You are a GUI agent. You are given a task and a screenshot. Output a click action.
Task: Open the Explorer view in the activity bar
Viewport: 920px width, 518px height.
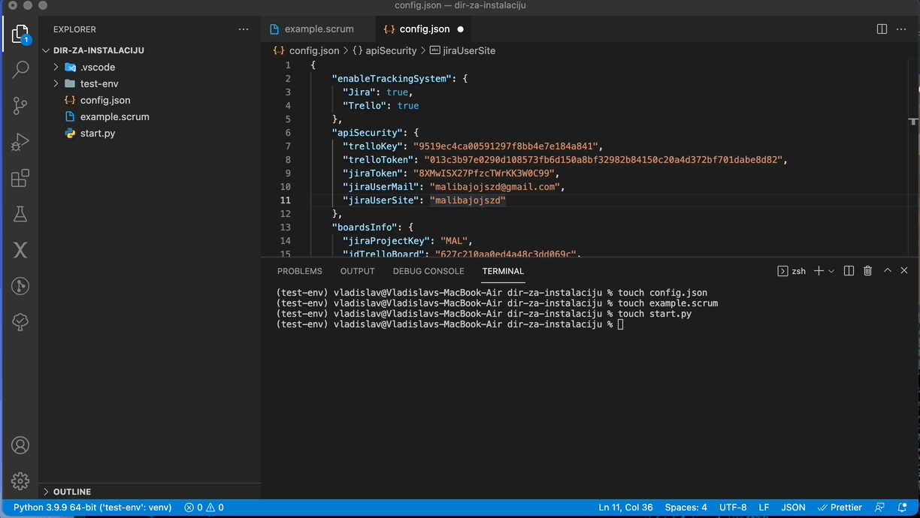pos(20,34)
